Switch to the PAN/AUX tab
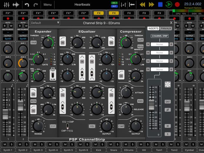 click(x=166, y=29)
